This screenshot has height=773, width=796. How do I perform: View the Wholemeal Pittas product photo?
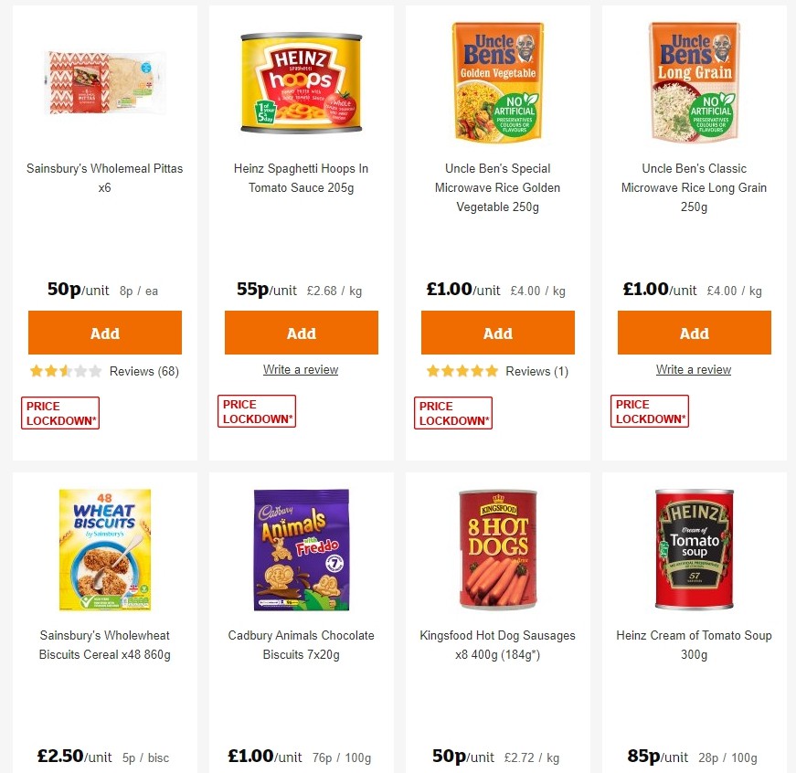[104, 81]
